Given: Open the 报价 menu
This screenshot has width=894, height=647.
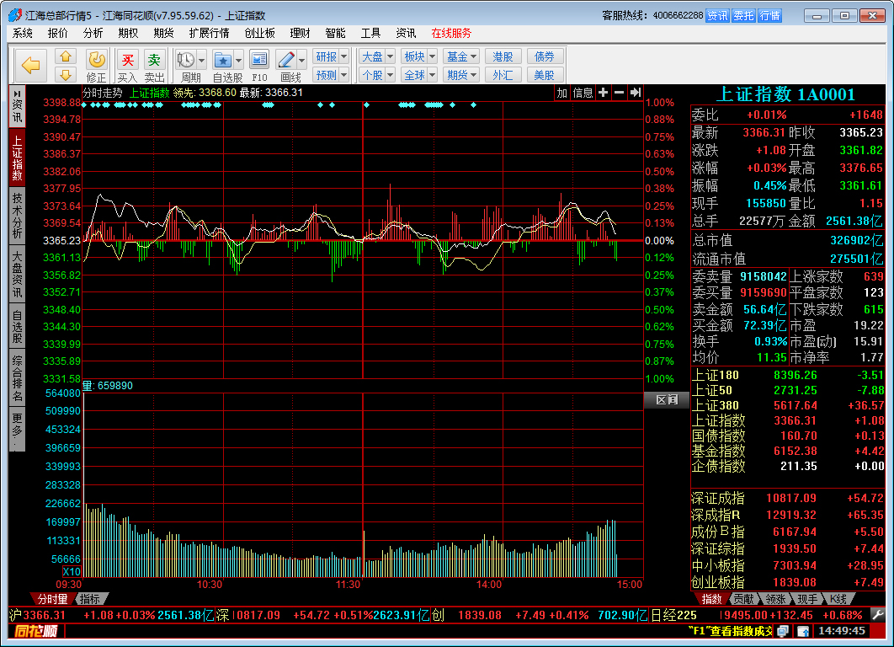Looking at the screenshot, I should [x=57, y=33].
